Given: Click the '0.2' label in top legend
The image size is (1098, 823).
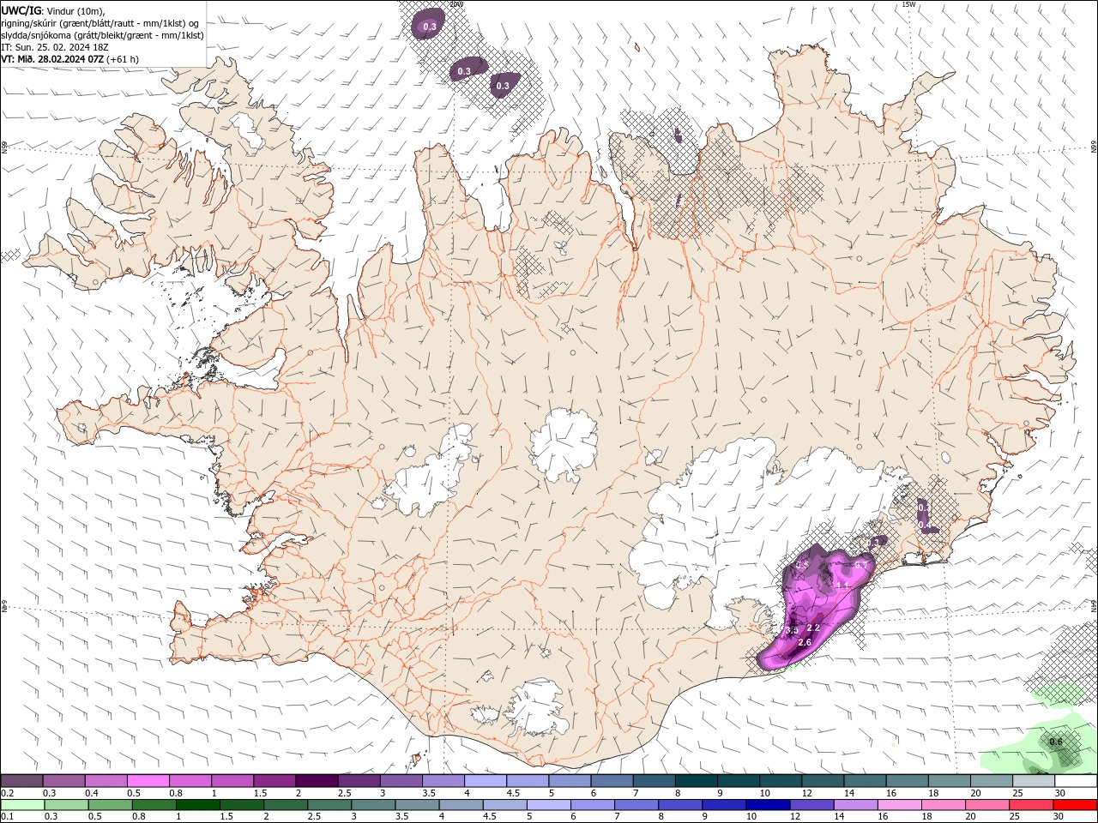Looking at the screenshot, I should pos(7,793).
